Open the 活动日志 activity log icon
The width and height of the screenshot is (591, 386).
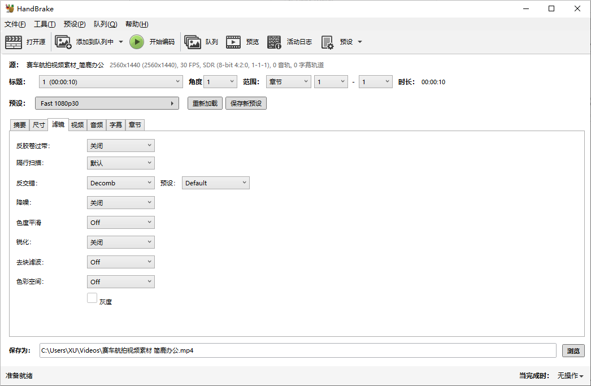click(x=274, y=42)
